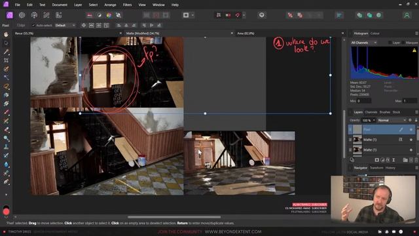Open the Arrange menu
The height and width of the screenshot is (236, 419).
tap(110, 5)
